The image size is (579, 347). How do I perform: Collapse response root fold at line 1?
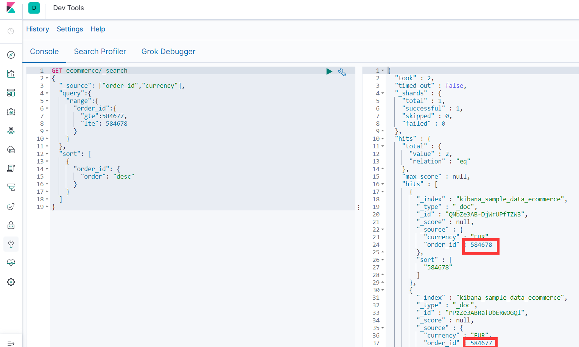tap(383, 71)
